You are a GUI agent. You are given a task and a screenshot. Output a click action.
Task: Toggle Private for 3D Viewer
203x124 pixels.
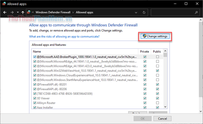click(145, 98)
